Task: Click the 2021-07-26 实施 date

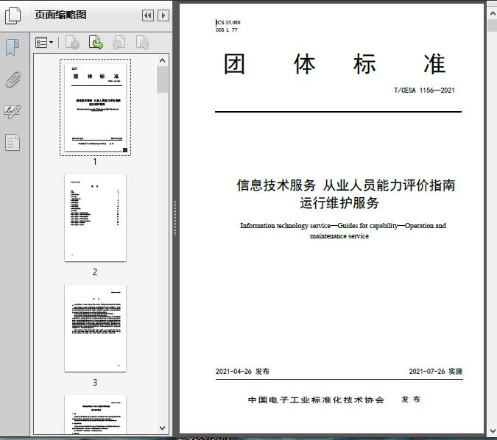Action: click(x=435, y=372)
